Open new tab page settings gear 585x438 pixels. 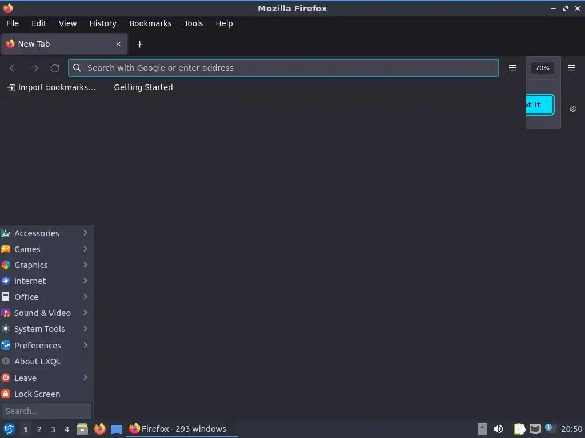pos(572,109)
